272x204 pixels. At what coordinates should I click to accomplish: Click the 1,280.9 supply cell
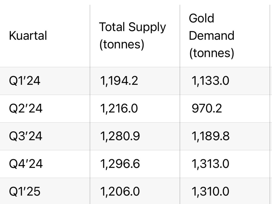pos(120,136)
